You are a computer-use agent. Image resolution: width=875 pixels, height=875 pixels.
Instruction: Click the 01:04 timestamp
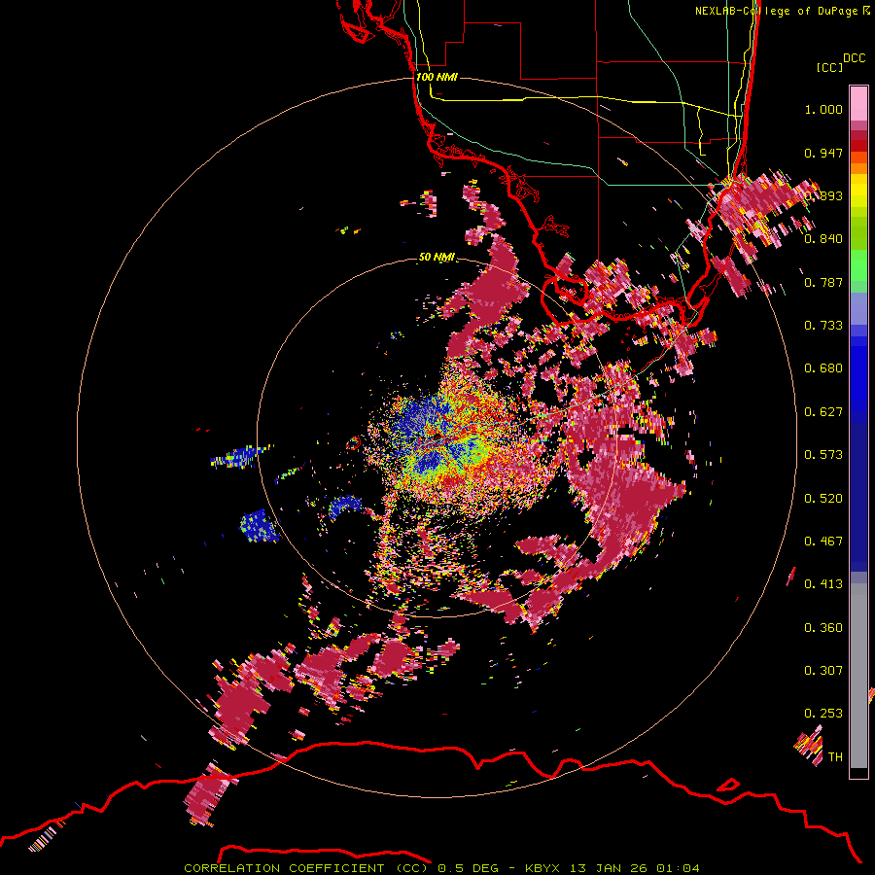678,868
